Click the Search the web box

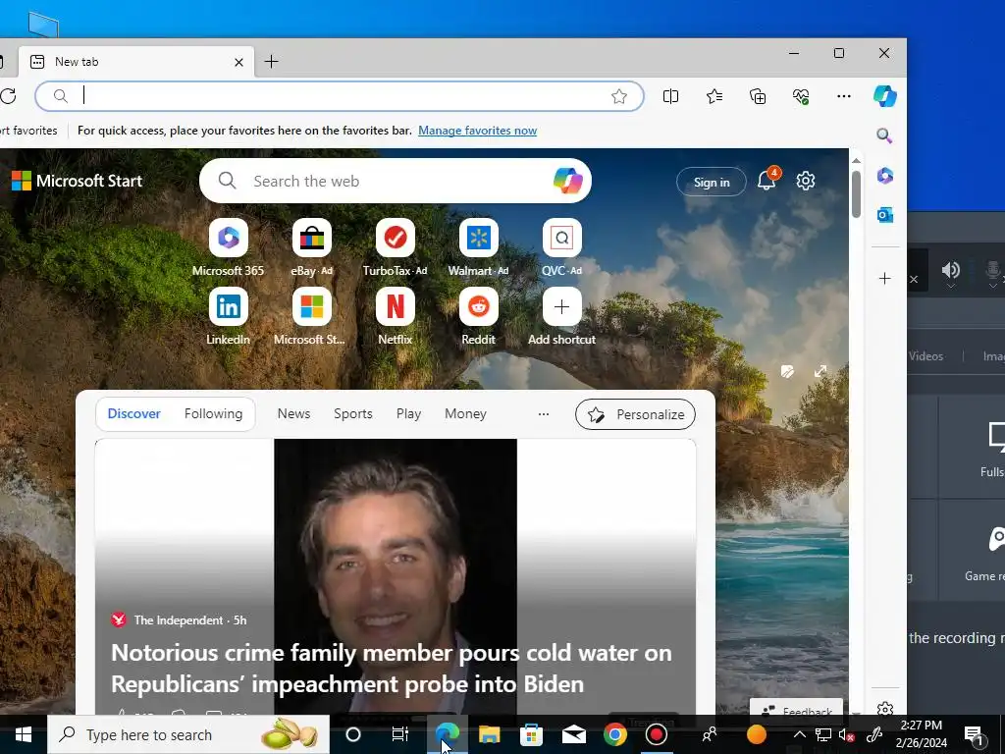click(395, 181)
